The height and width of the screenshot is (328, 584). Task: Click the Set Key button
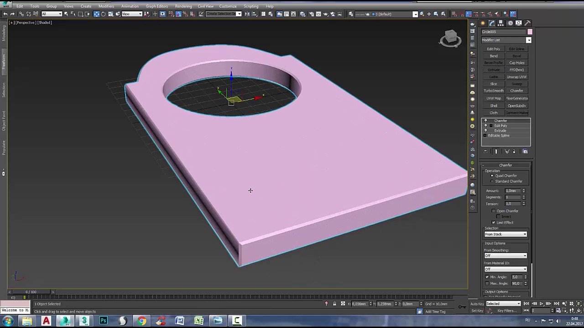(x=477, y=311)
